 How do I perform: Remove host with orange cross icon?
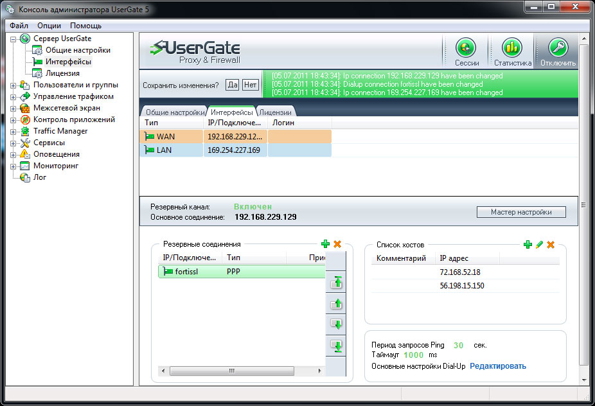(551, 245)
